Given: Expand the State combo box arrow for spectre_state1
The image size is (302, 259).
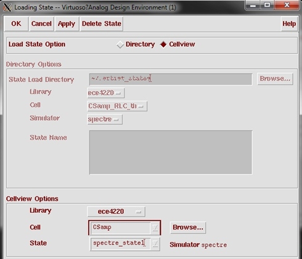Looking at the screenshot, I should (155, 244).
